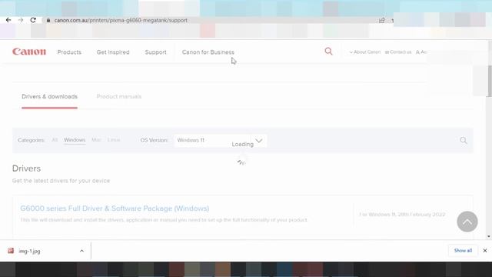Open the Get Inspired menu
The height and width of the screenshot is (277, 492).
click(x=113, y=52)
